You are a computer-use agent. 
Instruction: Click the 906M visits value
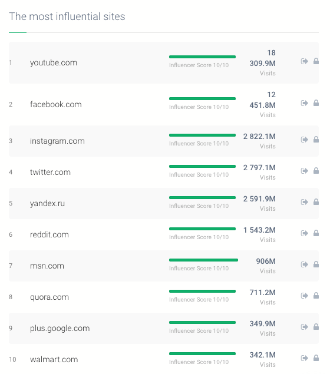coord(266,262)
